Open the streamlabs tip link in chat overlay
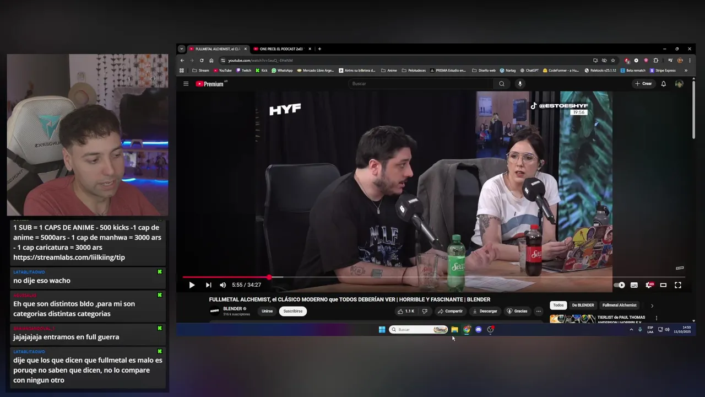705x397 pixels. tap(69, 257)
